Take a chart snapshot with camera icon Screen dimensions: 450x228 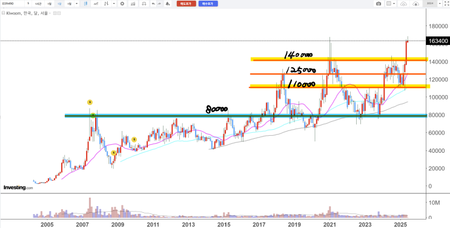pyautogui.click(x=379, y=4)
